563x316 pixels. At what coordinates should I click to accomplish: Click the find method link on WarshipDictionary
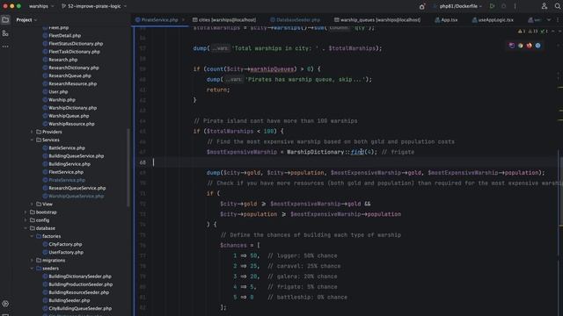click(x=357, y=152)
